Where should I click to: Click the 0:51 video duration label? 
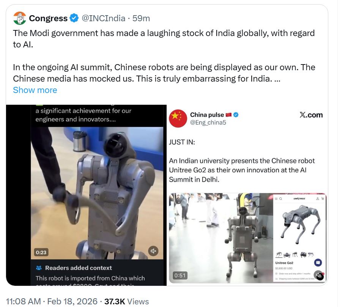[180, 276]
